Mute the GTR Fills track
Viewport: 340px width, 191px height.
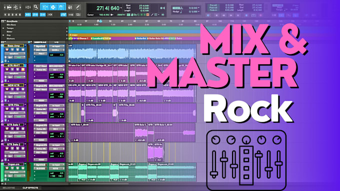(23, 109)
